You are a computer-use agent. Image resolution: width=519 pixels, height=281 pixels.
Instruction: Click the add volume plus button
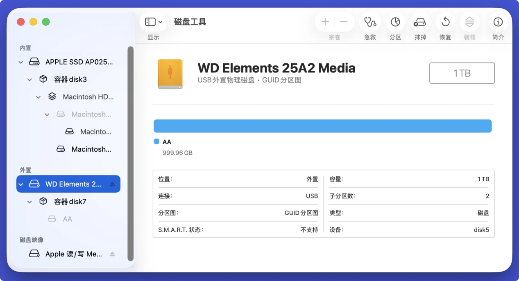coord(325,22)
